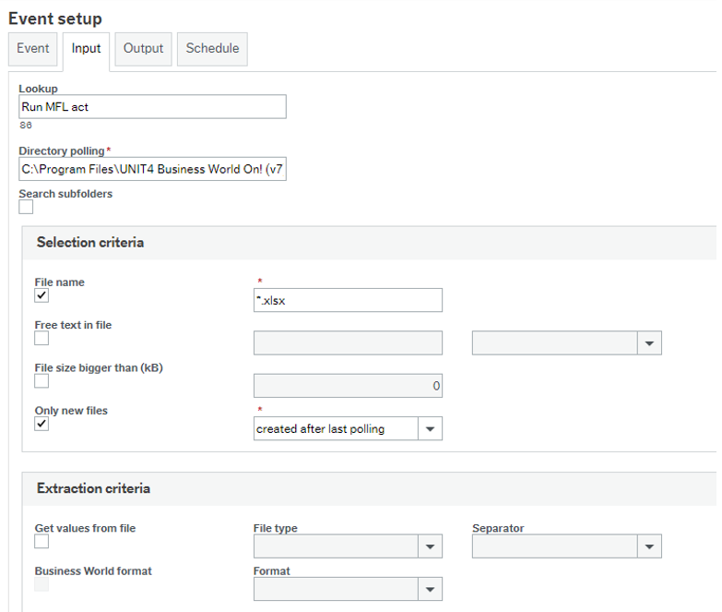Click the Directory polling label

tap(62, 151)
